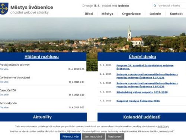Click the search magnifier icon
The height and width of the screenshot is (140, 186).
155,6
